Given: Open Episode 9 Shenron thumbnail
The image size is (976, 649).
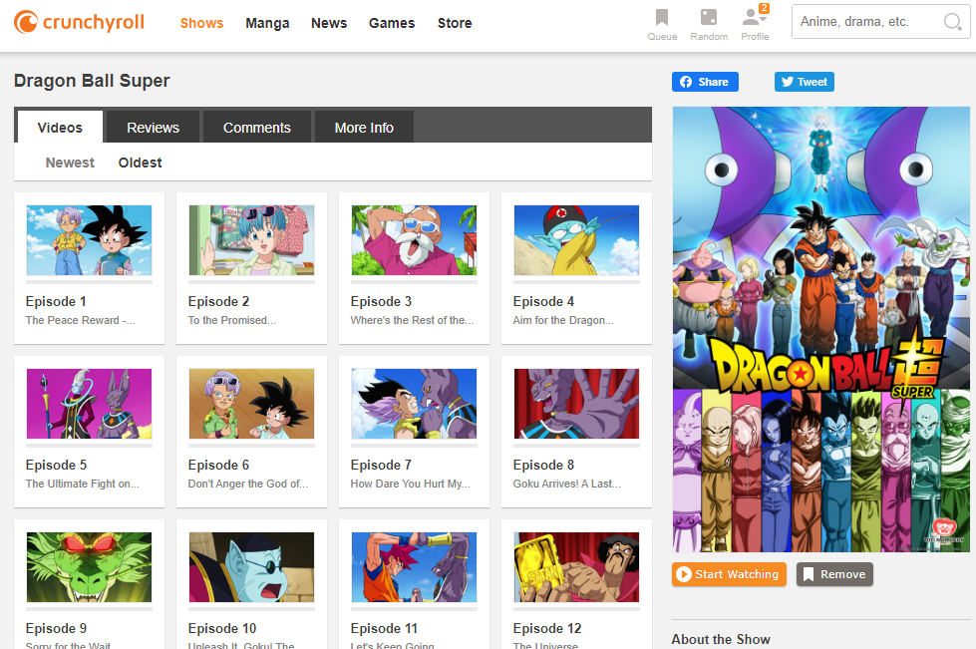Looking at the screenshot, I should pyautogui.click(x=89, y=567).
